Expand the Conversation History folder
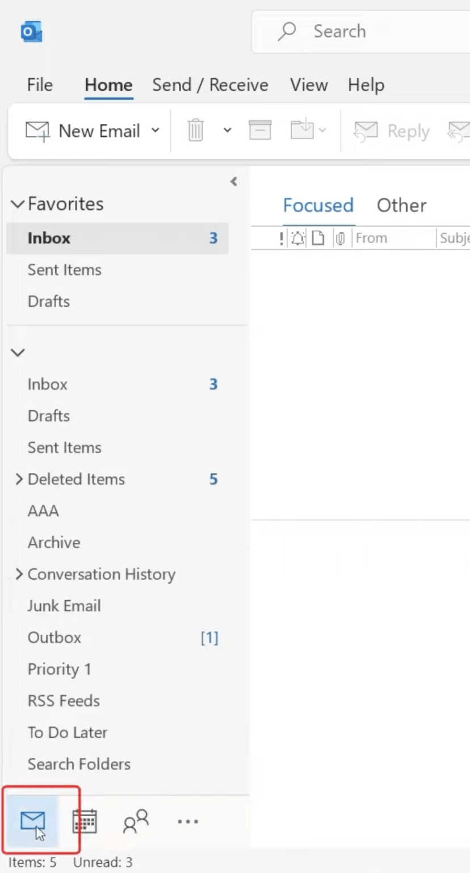 (19, 574)
